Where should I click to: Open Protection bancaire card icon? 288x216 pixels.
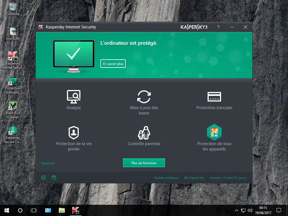click(x=214, y=97)
